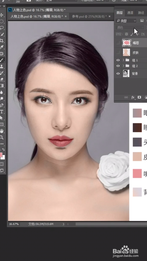The width and height of the screenshot is (147, 261).
Task: Close the 人物上色.psd document tab
Action: pyautogui.click(x=66, y=16)
